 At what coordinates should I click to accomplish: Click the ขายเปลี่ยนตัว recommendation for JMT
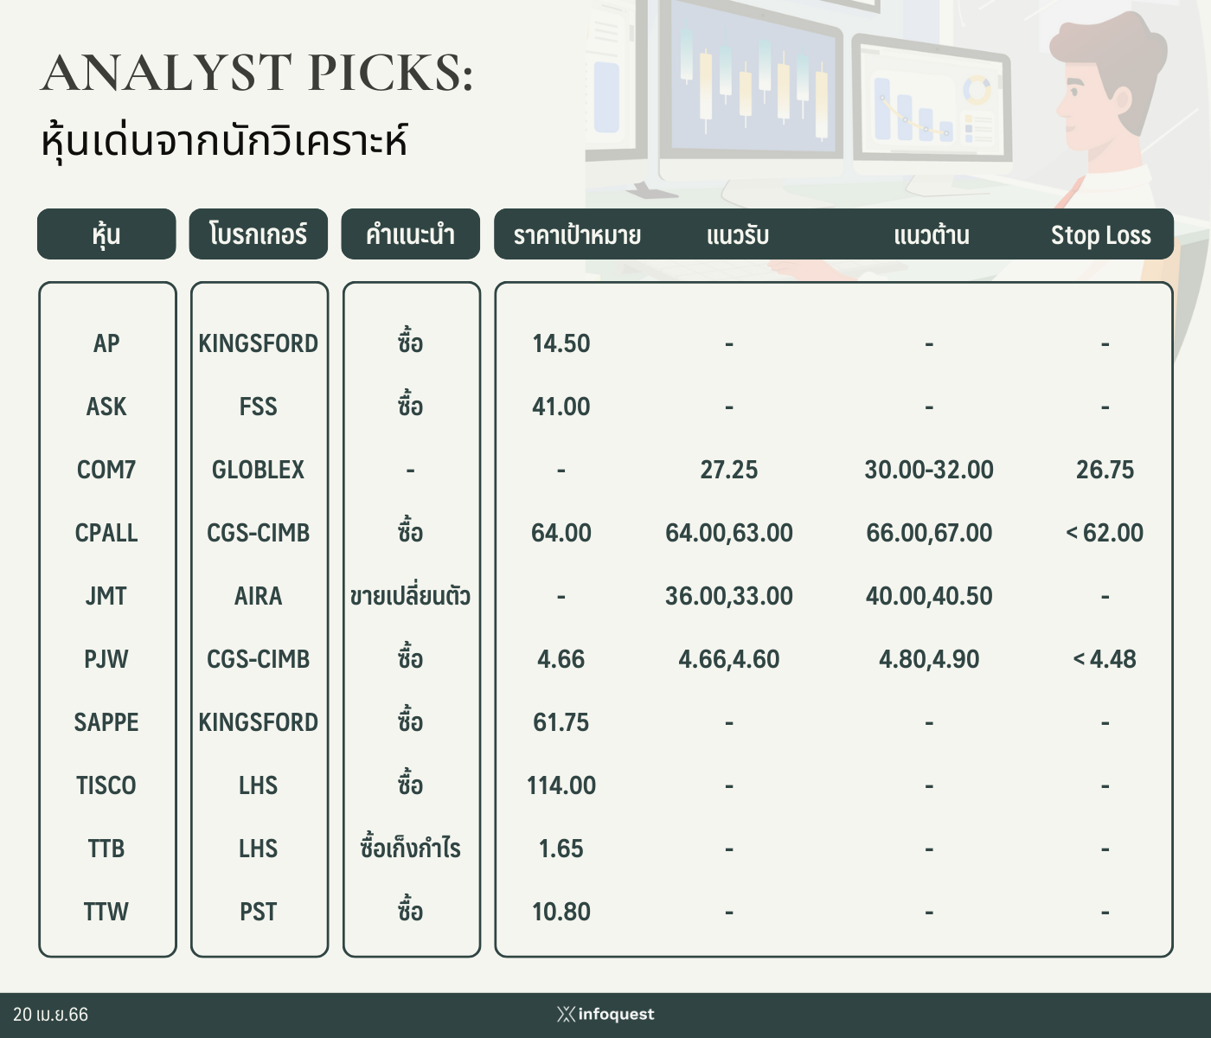click(x=410, y=596)
